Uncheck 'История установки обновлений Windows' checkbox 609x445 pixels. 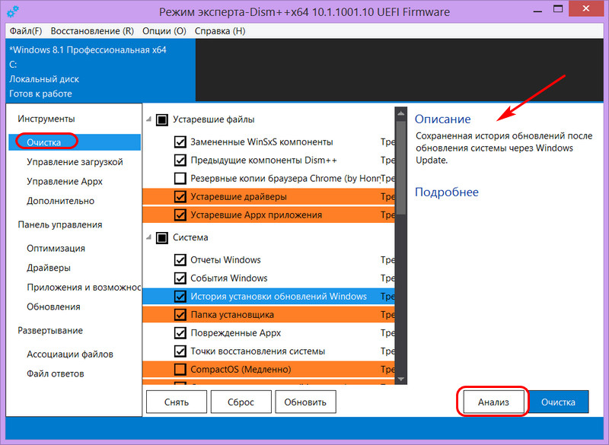pyautogui.click(x=180, y=297)
